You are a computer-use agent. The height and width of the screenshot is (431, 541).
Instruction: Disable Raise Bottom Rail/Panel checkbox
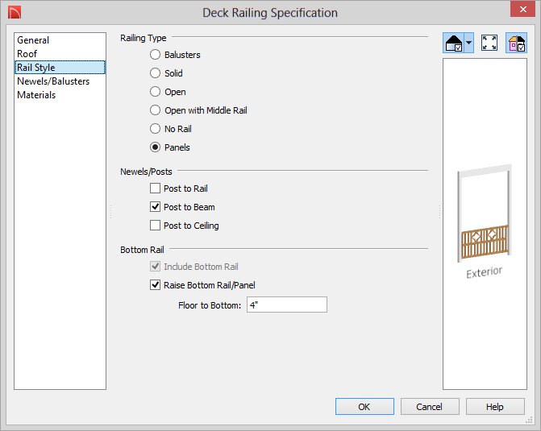pyautogui.click(x=156, y=285)
